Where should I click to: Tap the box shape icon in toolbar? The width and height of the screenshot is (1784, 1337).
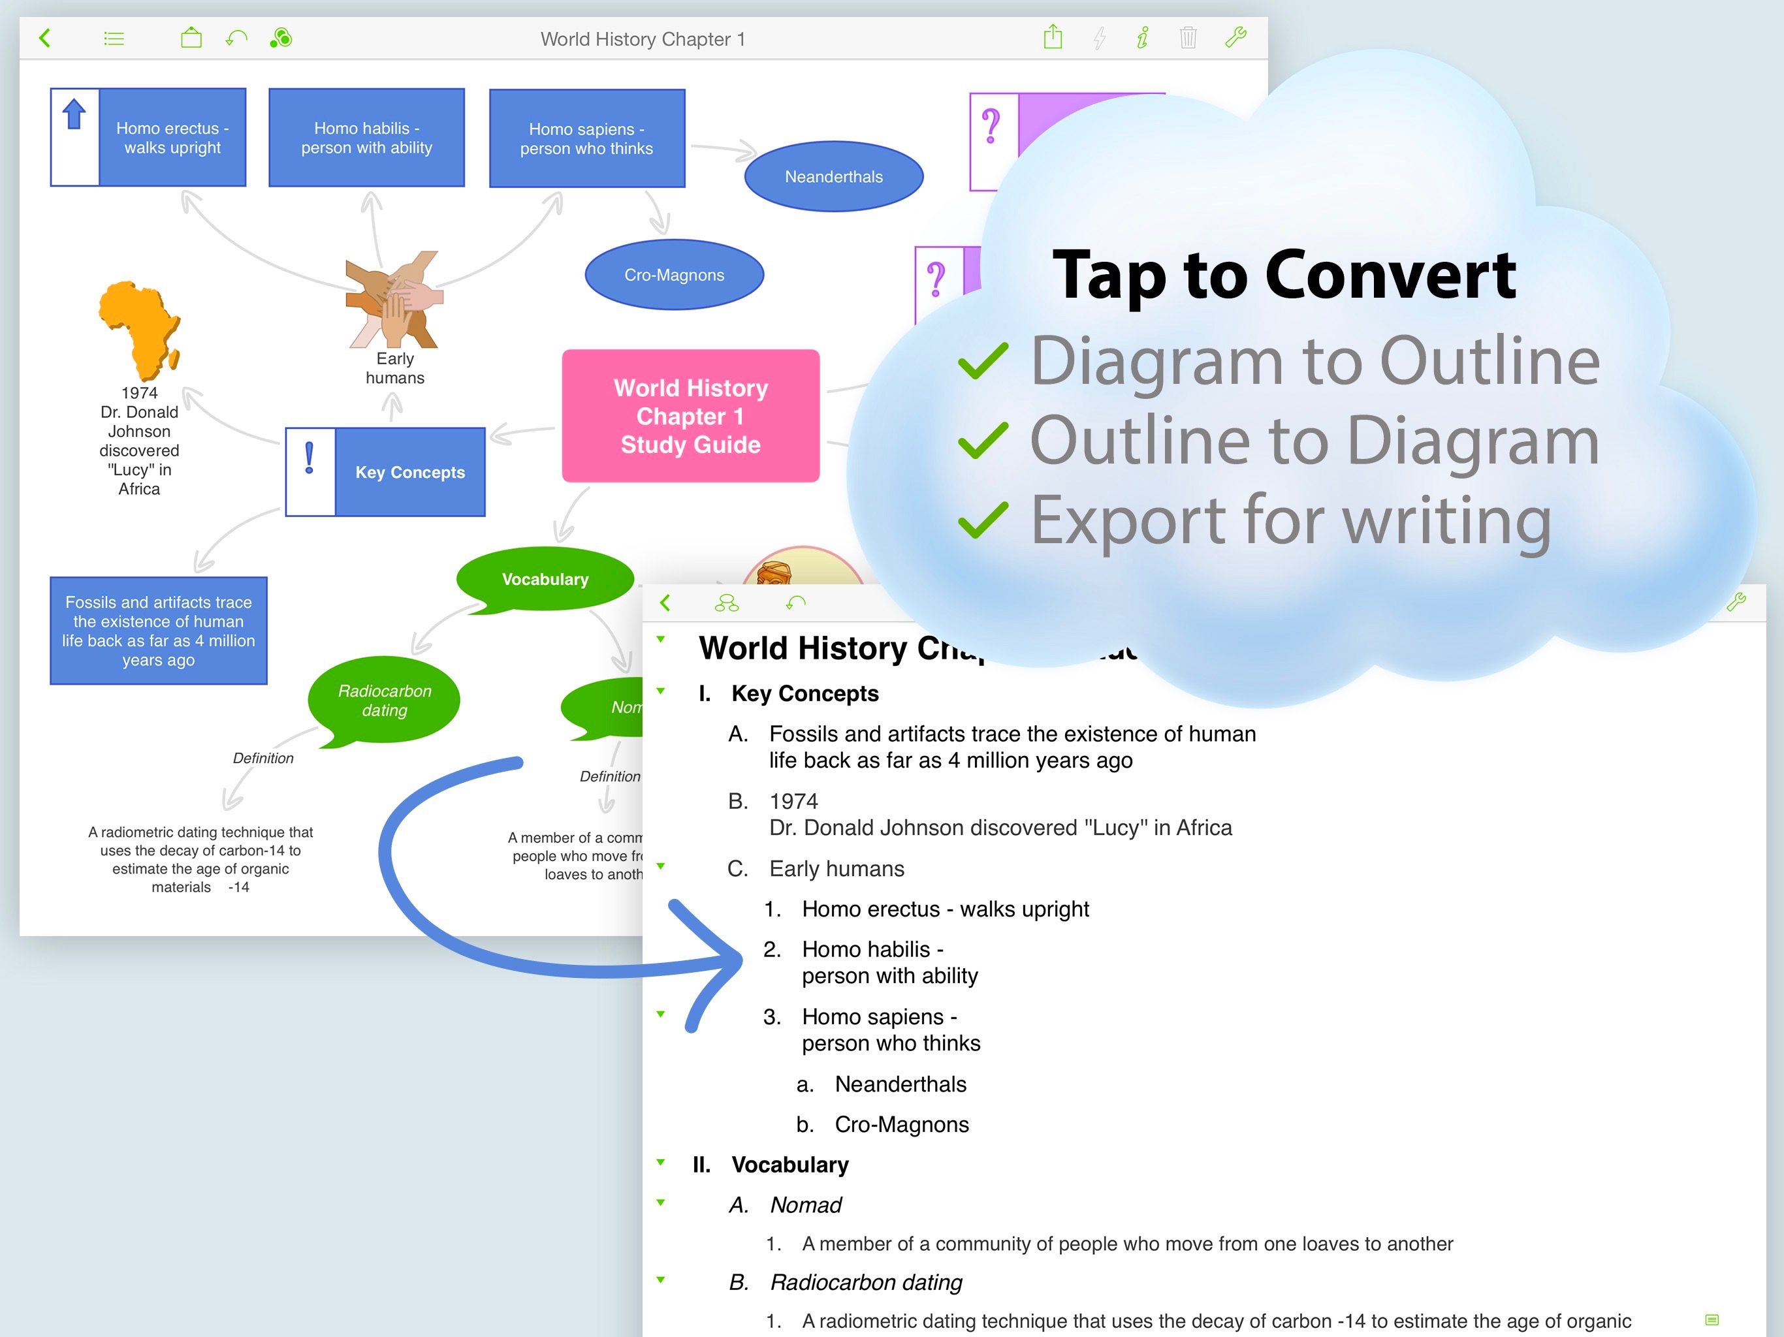point(191,38)
